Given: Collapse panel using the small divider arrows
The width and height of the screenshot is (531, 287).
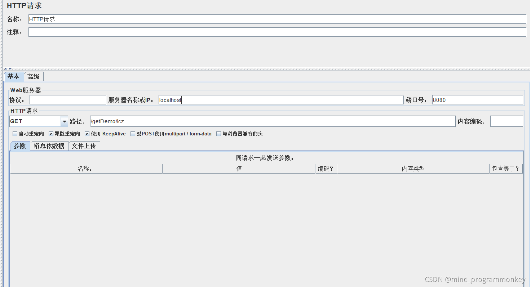Looking at the screenshot, I should click(x=8, y=68).
